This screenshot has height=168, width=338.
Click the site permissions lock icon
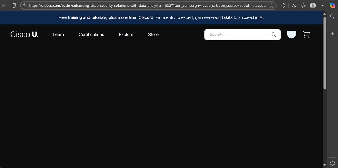click(24, 5)
